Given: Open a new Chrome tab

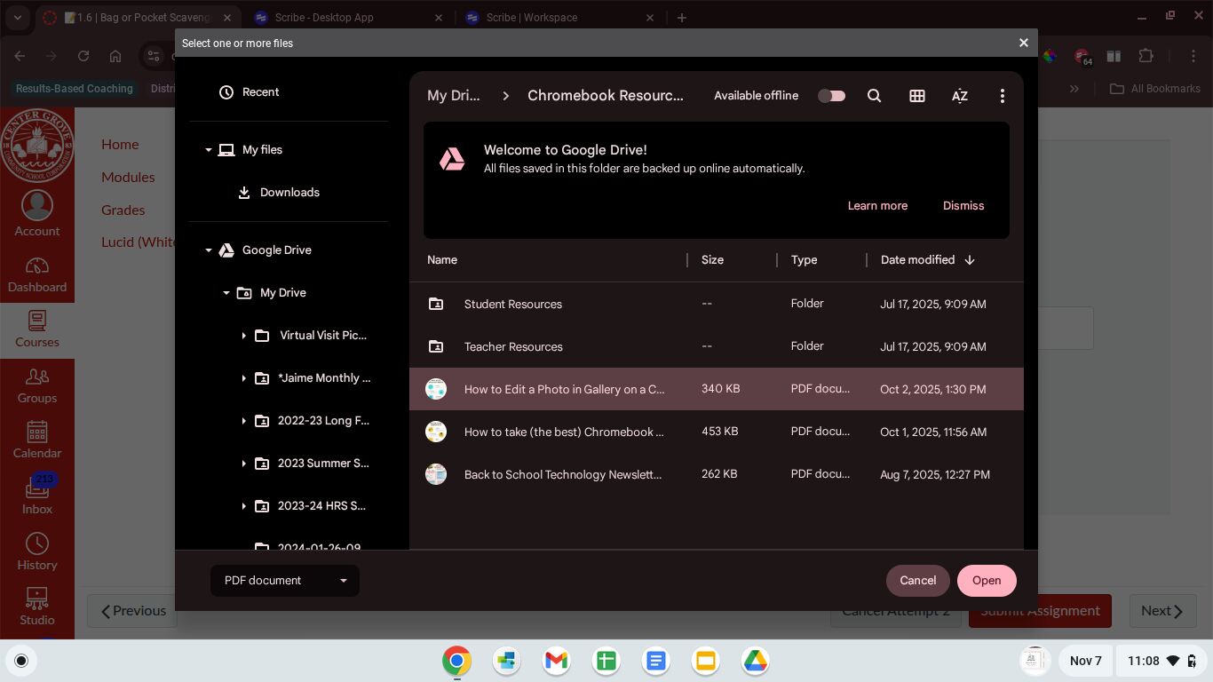Looking at the screenshot, I should pos(682,18).
